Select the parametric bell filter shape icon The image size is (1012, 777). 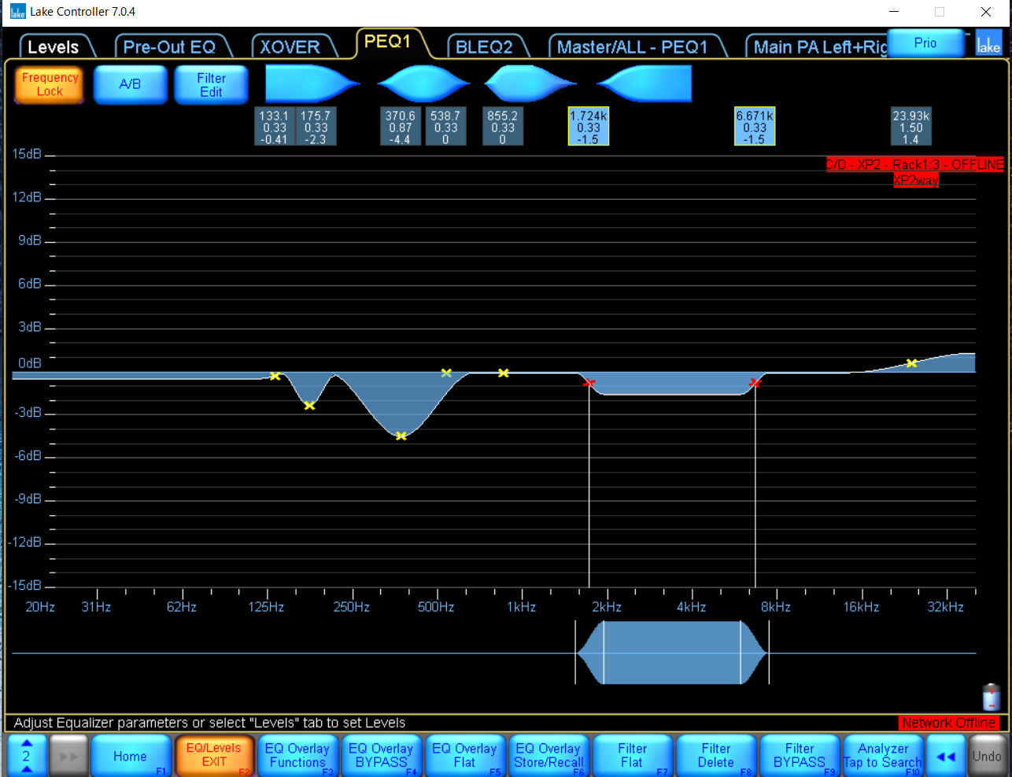click(423, 83)
